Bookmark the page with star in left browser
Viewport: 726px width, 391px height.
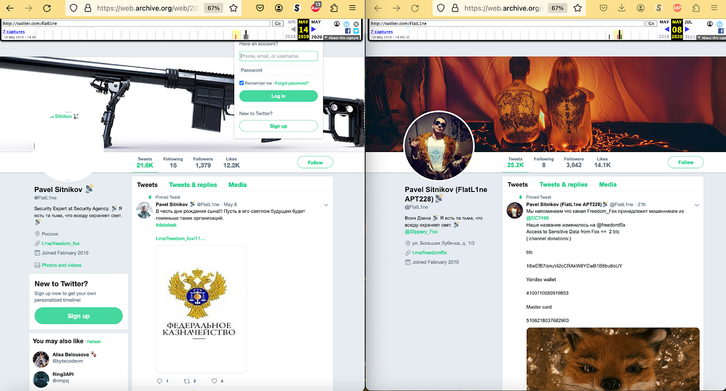tap(233, 8)
